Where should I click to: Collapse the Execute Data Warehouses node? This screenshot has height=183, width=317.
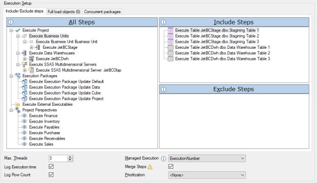(18, 53)
